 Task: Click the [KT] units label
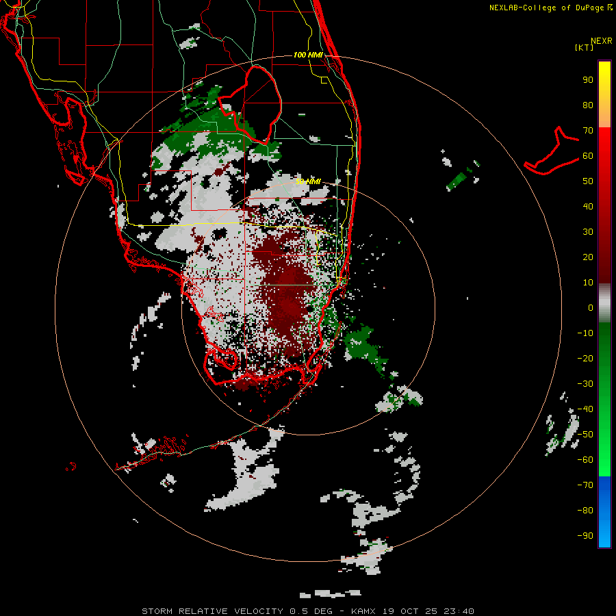[584, 47]
